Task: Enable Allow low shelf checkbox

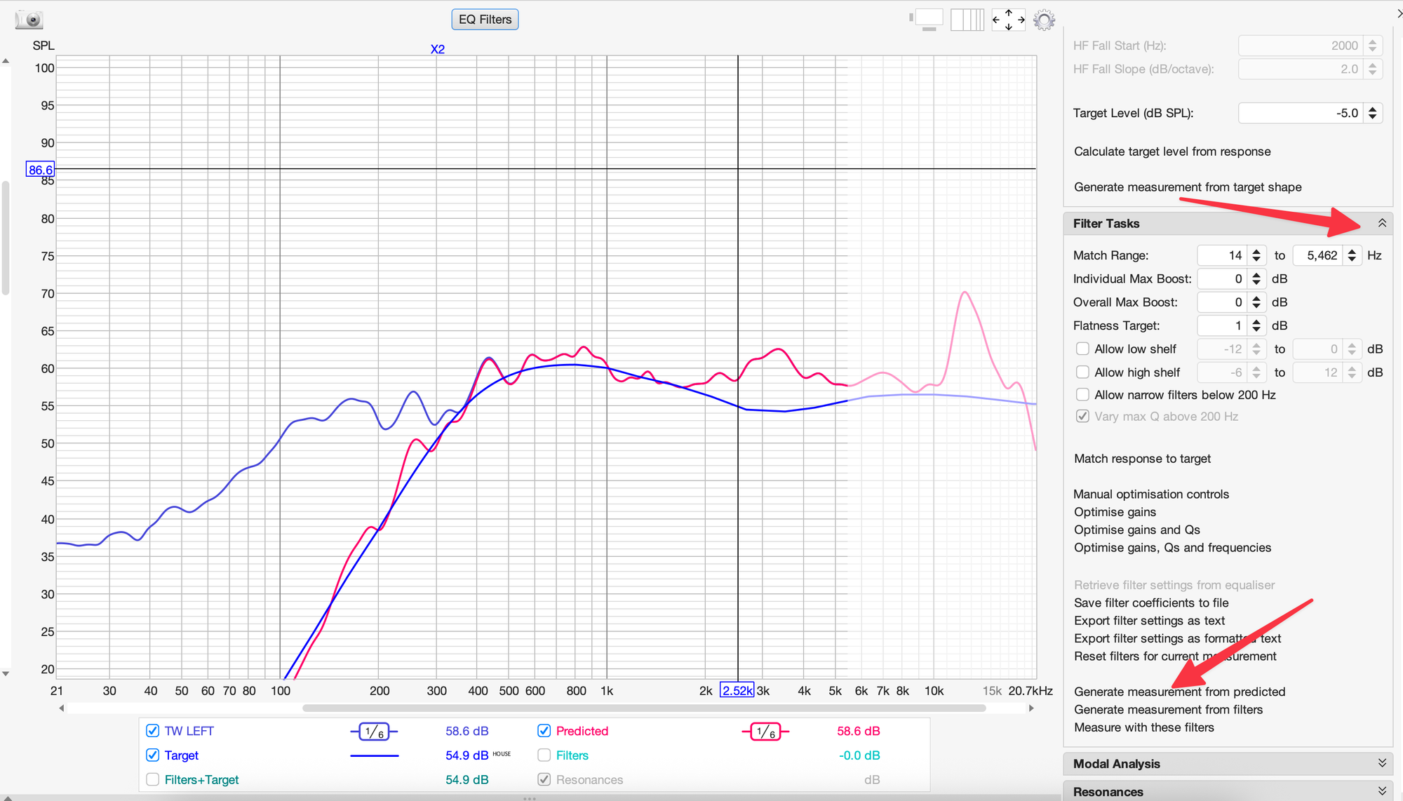Action: (1082, 349)
